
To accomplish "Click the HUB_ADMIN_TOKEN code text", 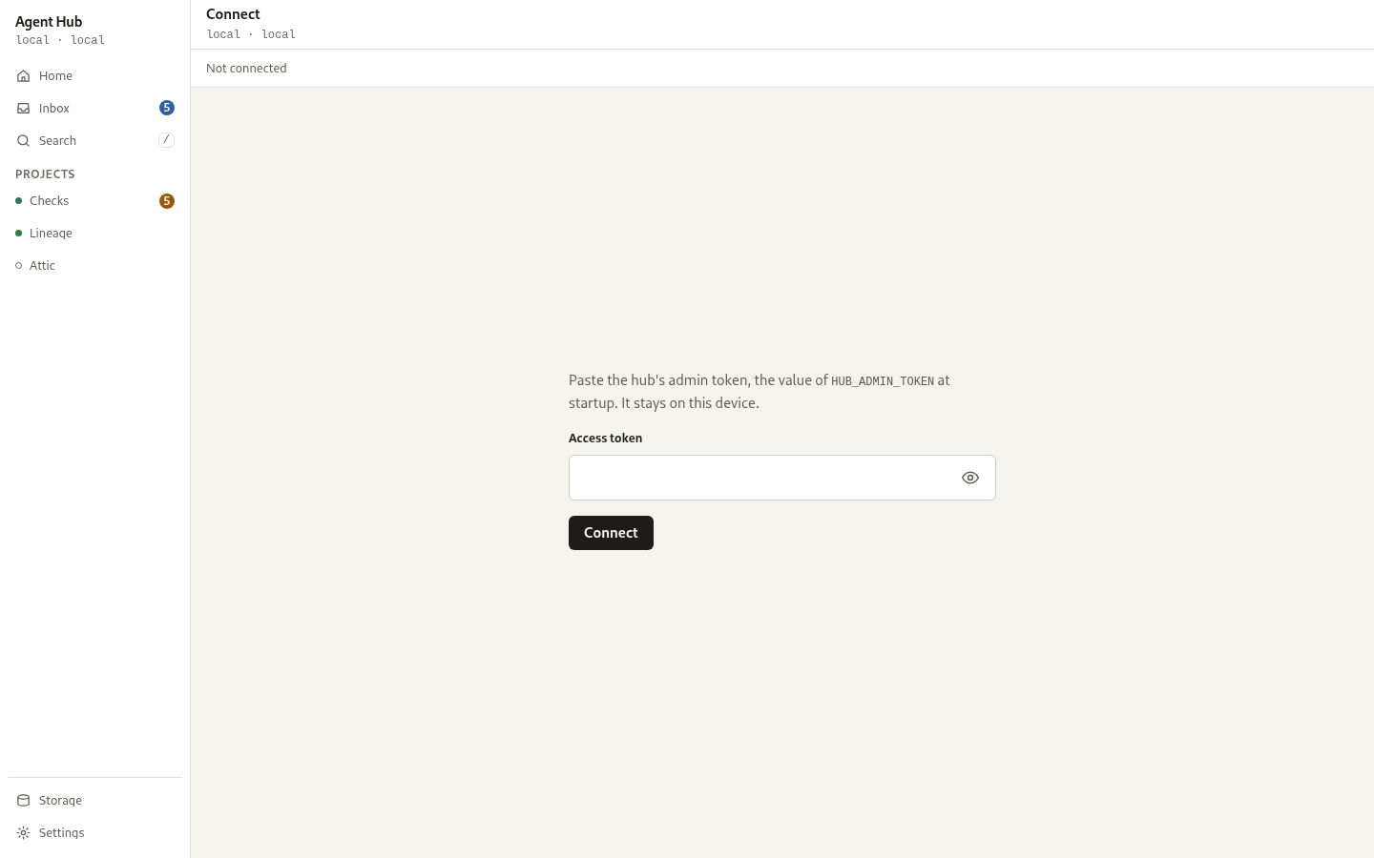I will (x=883, y=381).
